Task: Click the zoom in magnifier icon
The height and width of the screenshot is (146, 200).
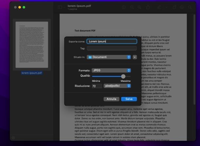Action: [x=139, y=7]
